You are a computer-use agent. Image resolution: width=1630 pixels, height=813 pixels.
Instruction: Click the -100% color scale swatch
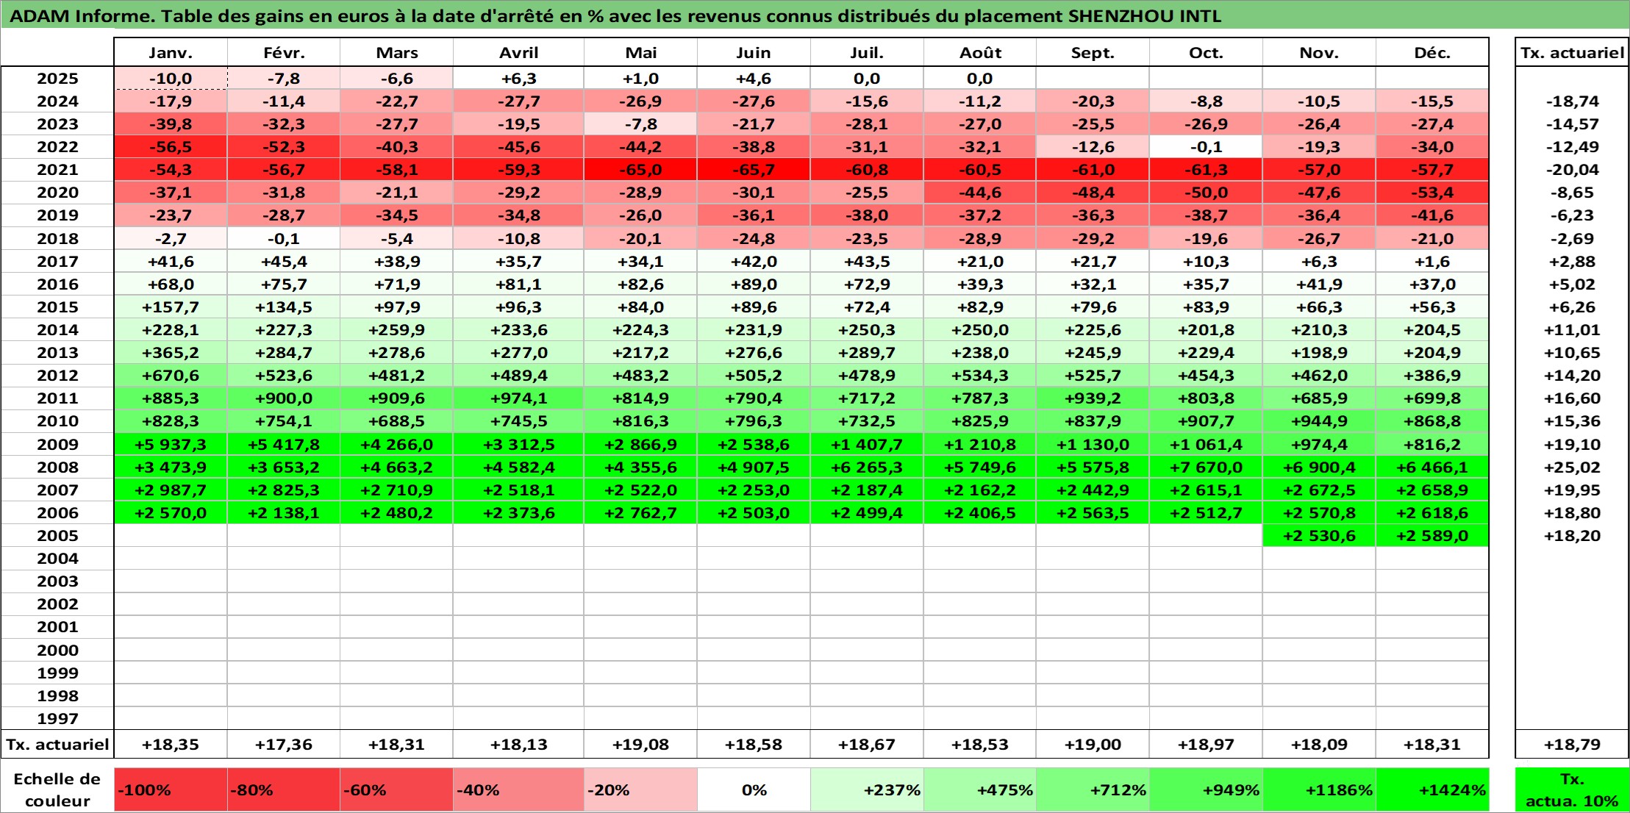(171, 790)
